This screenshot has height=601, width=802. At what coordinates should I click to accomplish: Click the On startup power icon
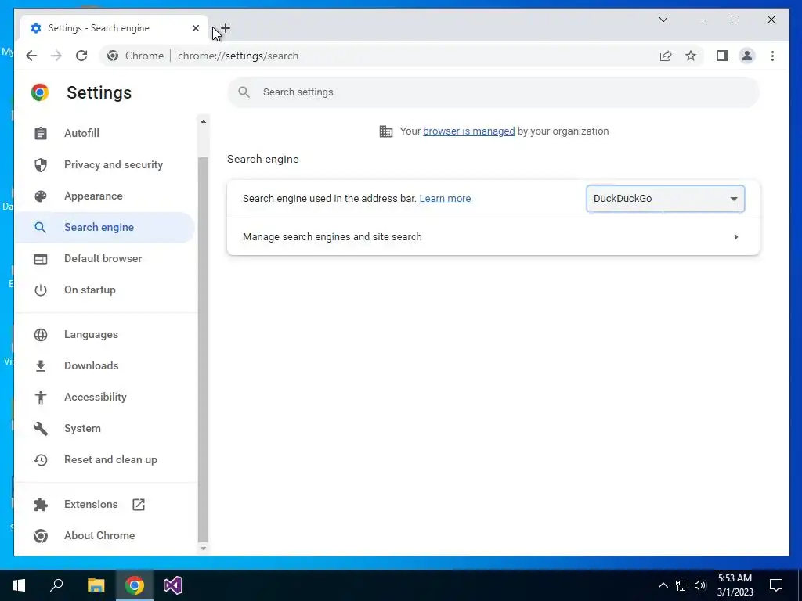(x=41, y=290)
